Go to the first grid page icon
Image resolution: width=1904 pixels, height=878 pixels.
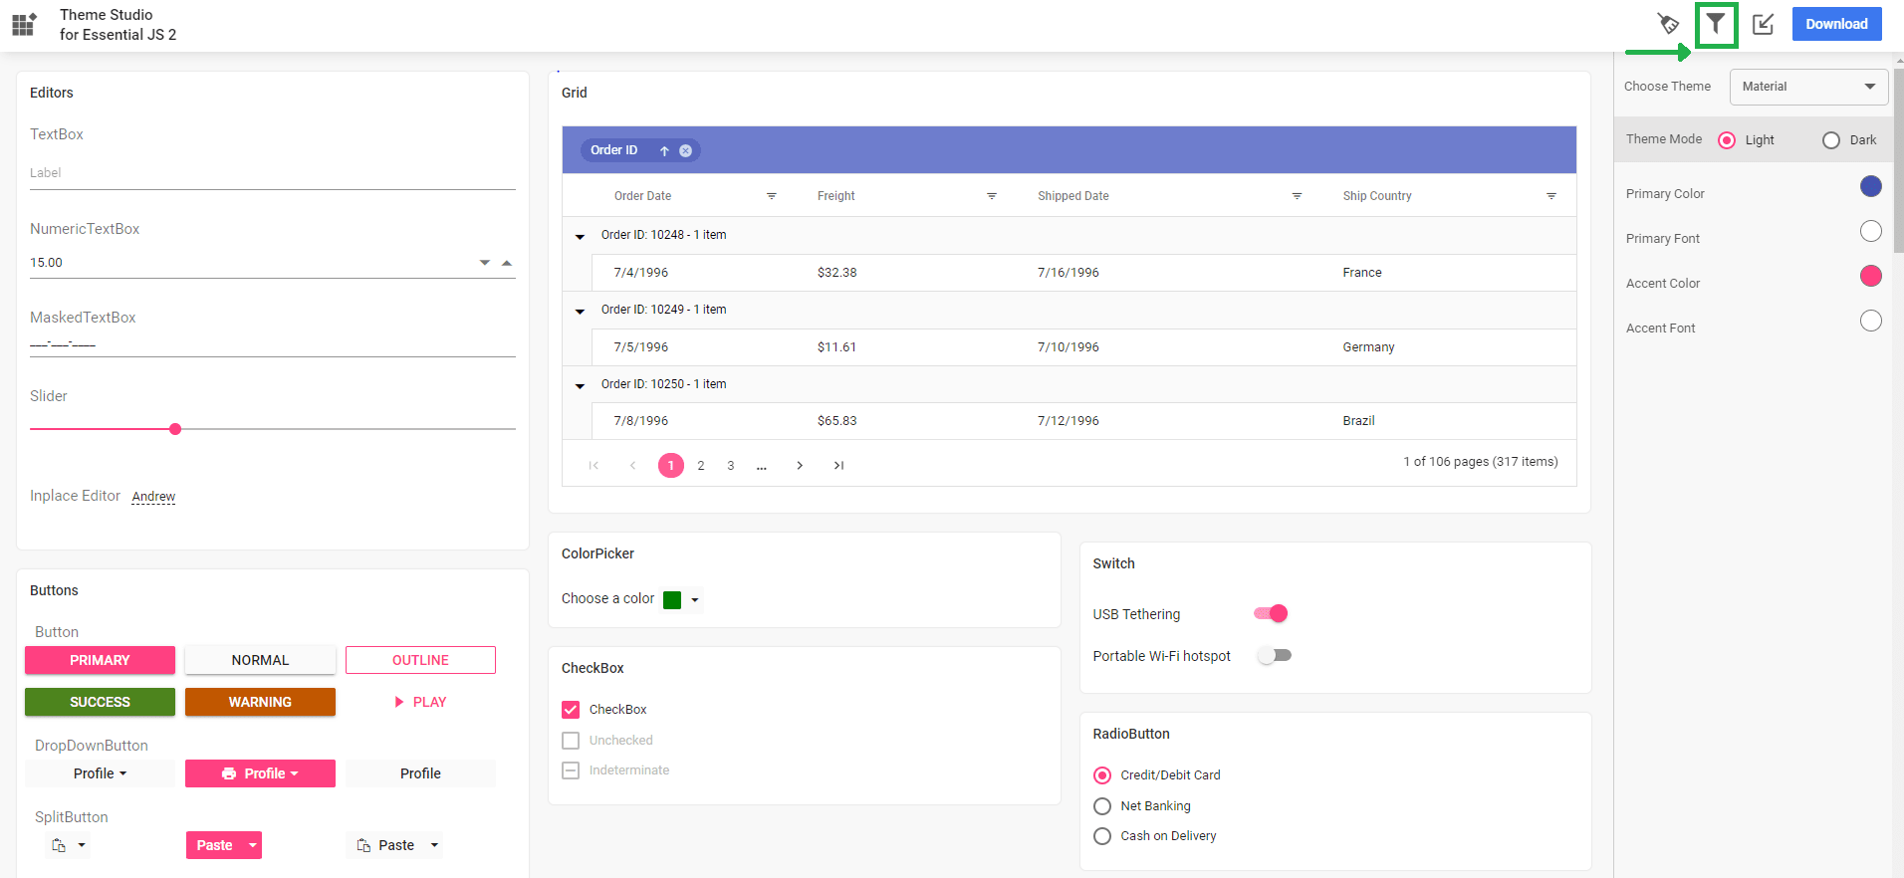(x=594, y=465)
